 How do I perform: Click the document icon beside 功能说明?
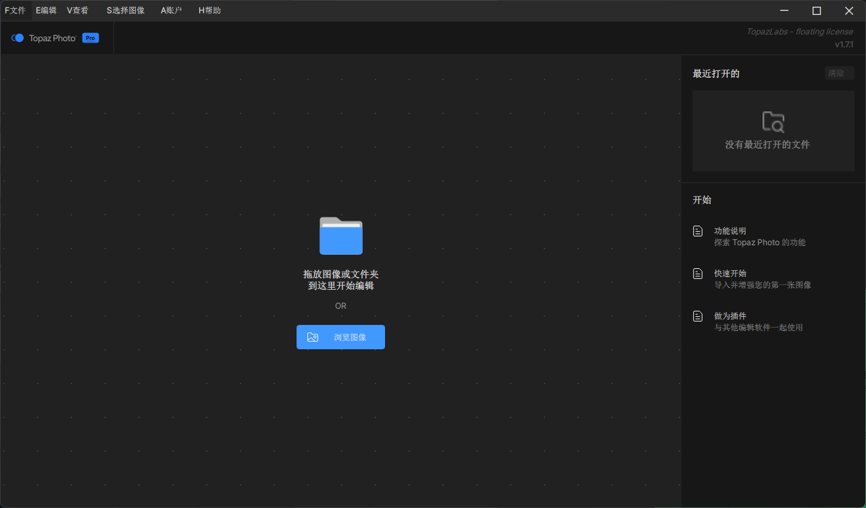[698, 231]
